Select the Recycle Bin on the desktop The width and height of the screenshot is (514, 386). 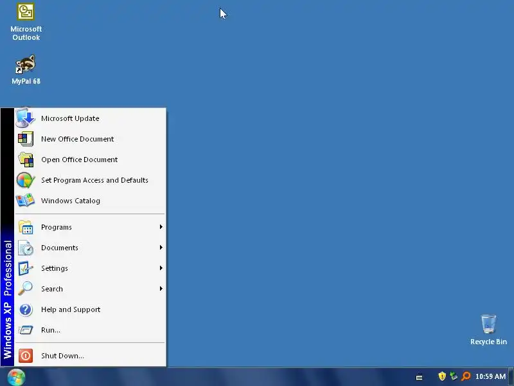tap(488, 329)
